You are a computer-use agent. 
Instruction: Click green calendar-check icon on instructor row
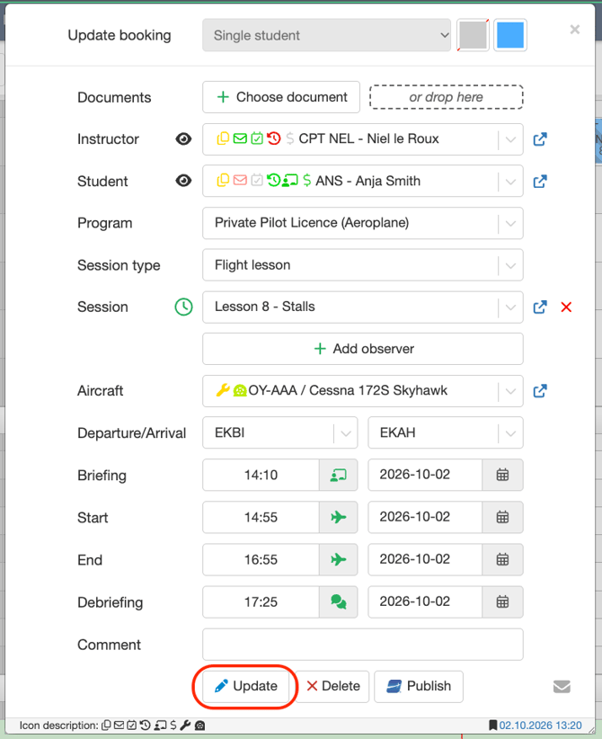(x=257, y=138)
